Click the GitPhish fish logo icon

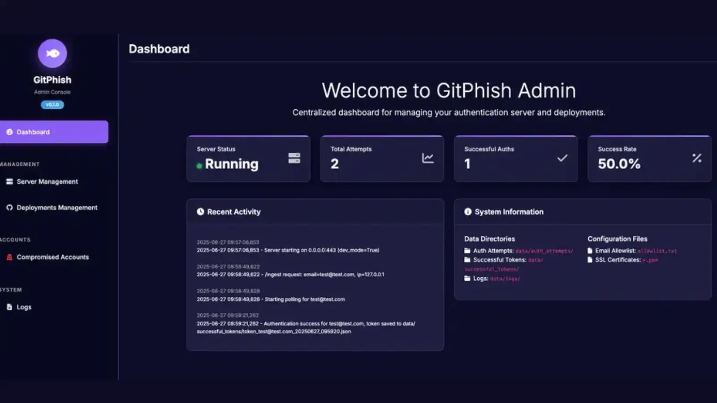[x=52, y=52]
